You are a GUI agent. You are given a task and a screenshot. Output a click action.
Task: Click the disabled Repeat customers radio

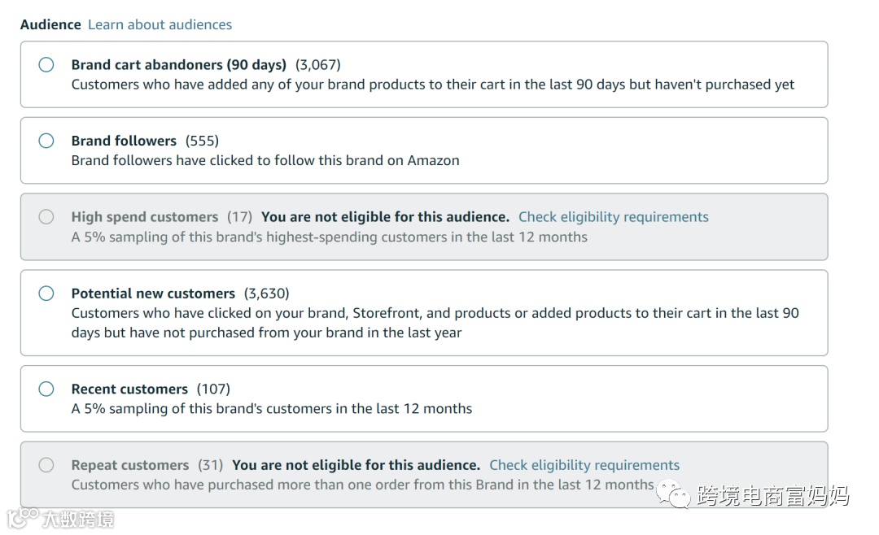pos(46,465)
